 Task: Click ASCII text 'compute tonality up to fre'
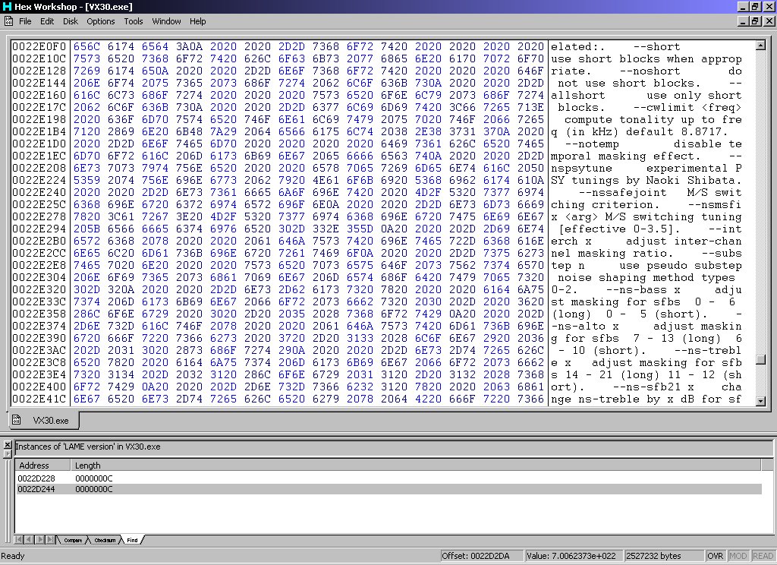(x=653, y=119)
